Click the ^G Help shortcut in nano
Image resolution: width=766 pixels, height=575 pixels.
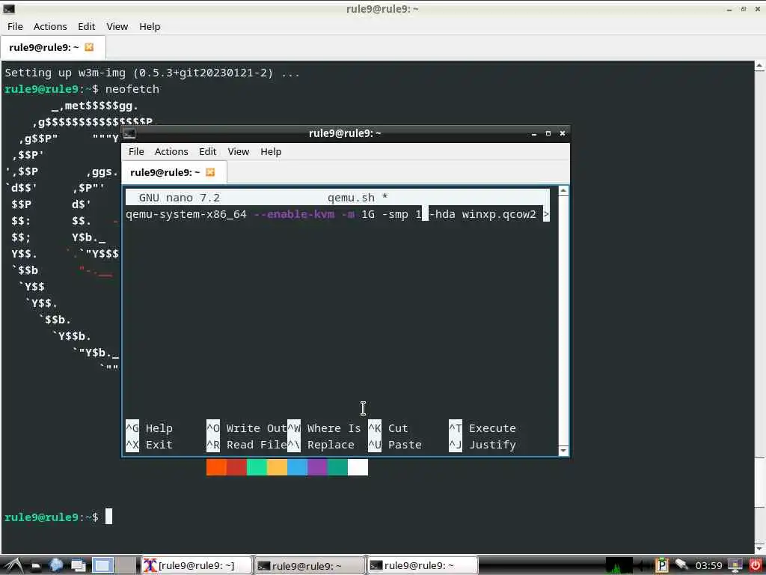point(149,428)
